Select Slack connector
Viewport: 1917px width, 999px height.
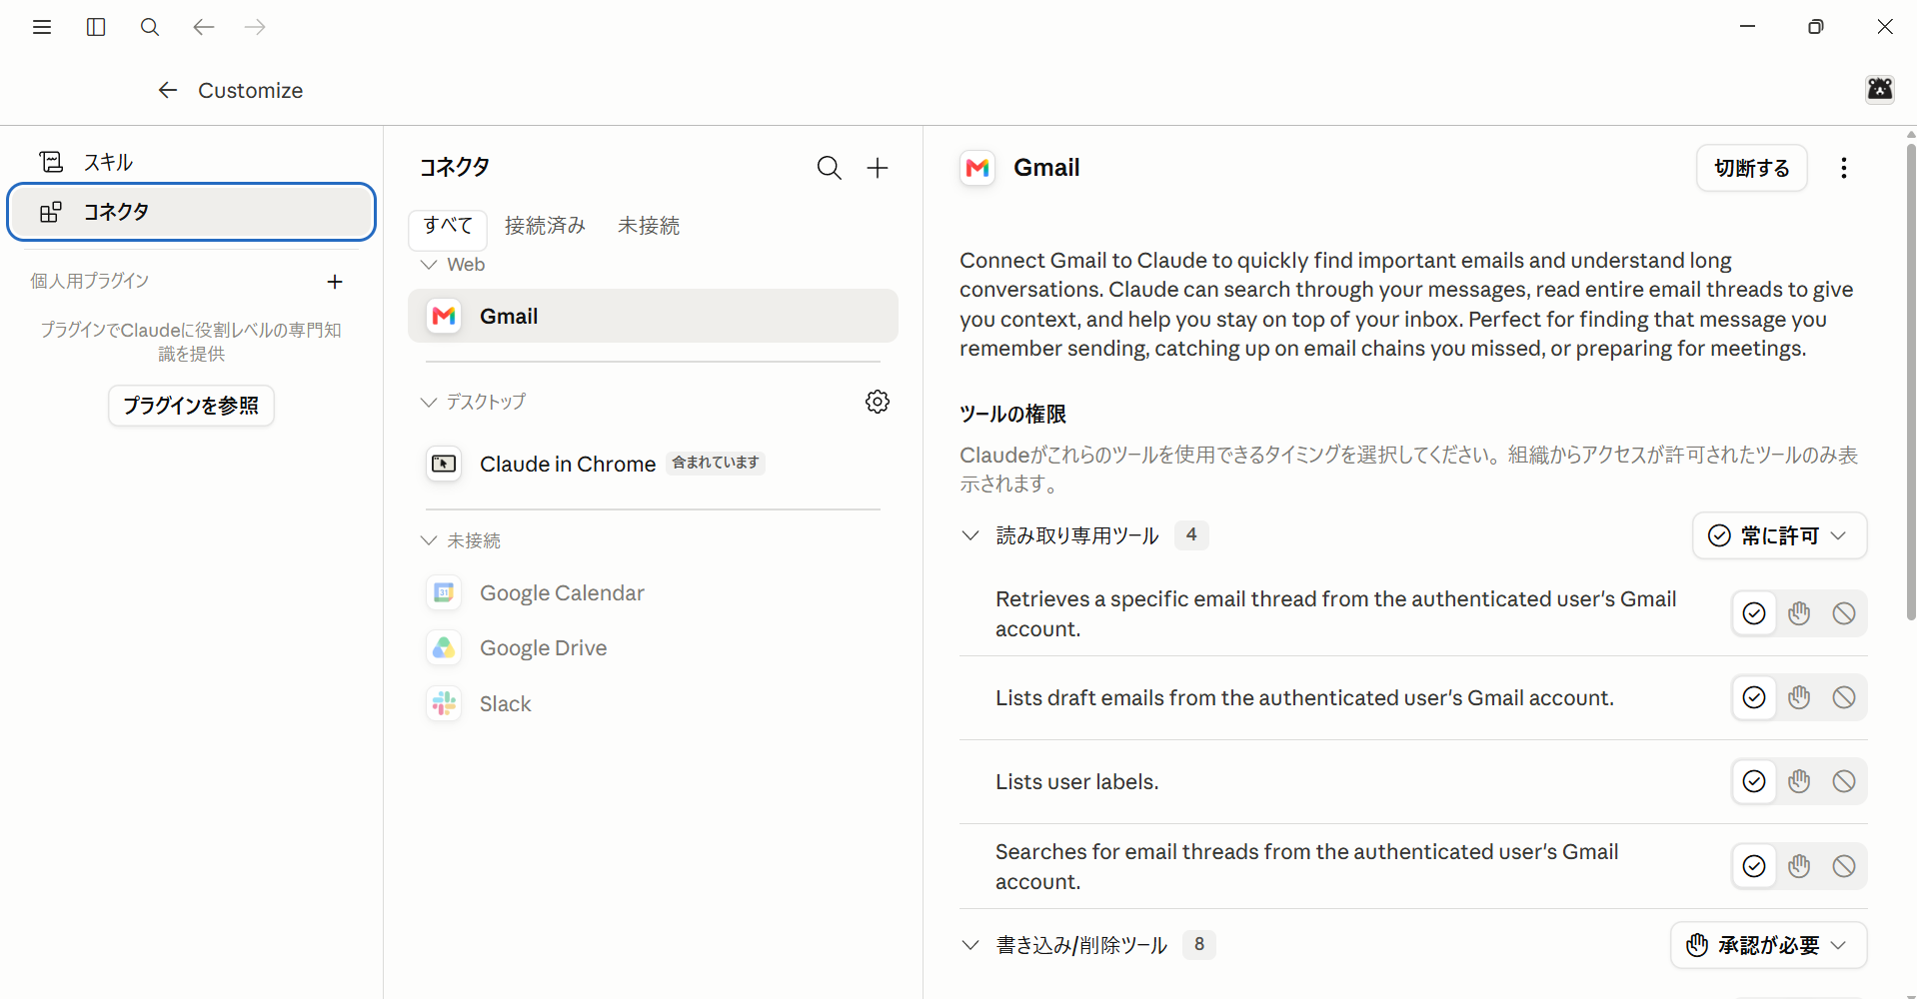coord(653,704)
